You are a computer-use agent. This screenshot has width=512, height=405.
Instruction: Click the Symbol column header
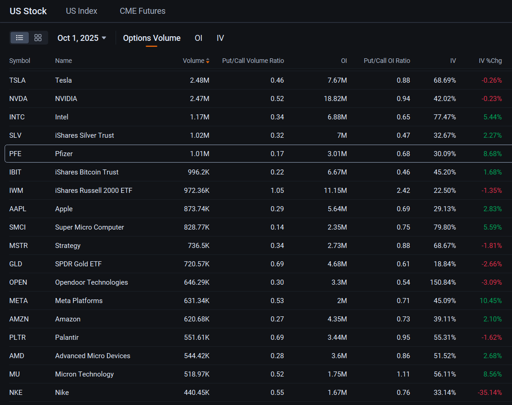(20, 61)
